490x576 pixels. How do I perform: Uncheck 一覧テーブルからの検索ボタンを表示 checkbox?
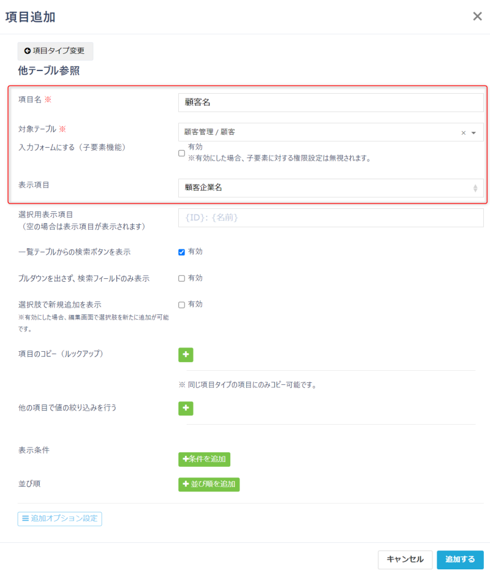click(181, 252)
